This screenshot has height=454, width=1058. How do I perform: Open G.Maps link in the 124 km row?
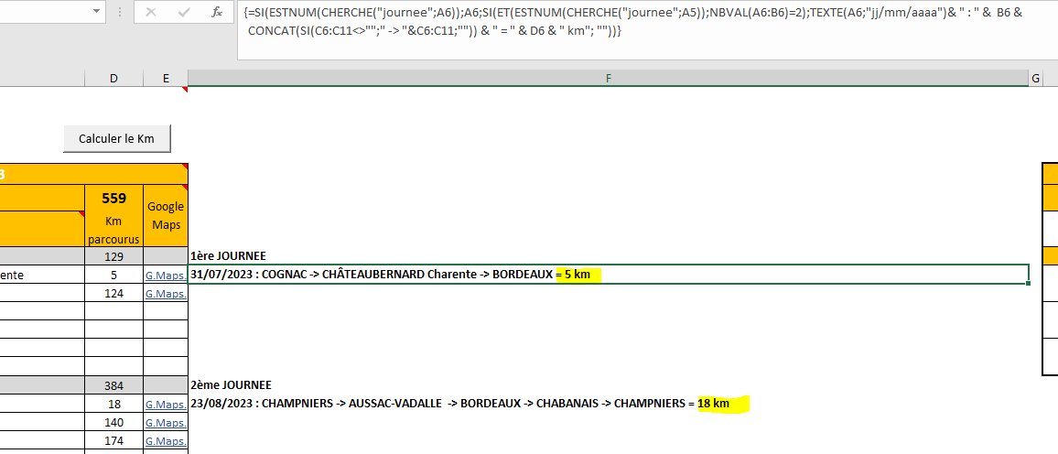pyautogui.click(x=166, y=294)
